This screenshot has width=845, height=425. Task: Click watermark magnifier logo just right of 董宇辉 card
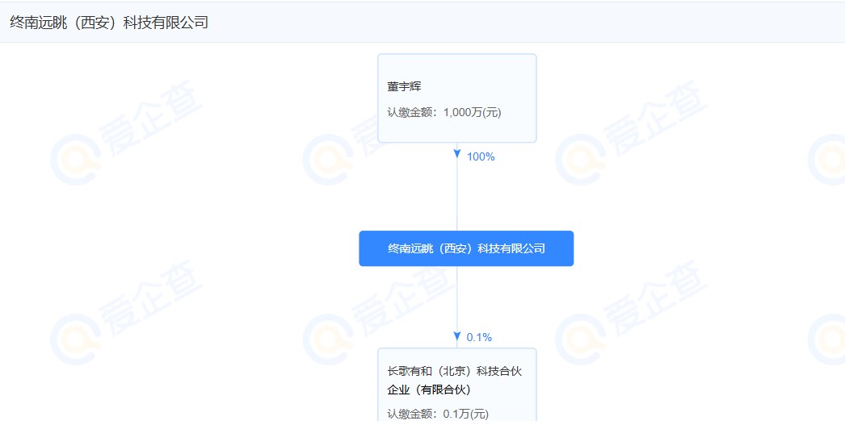tap(580, 157)
